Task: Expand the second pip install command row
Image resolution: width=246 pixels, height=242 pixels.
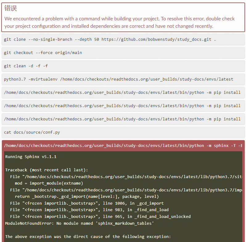Action: (x=123, y=106)
